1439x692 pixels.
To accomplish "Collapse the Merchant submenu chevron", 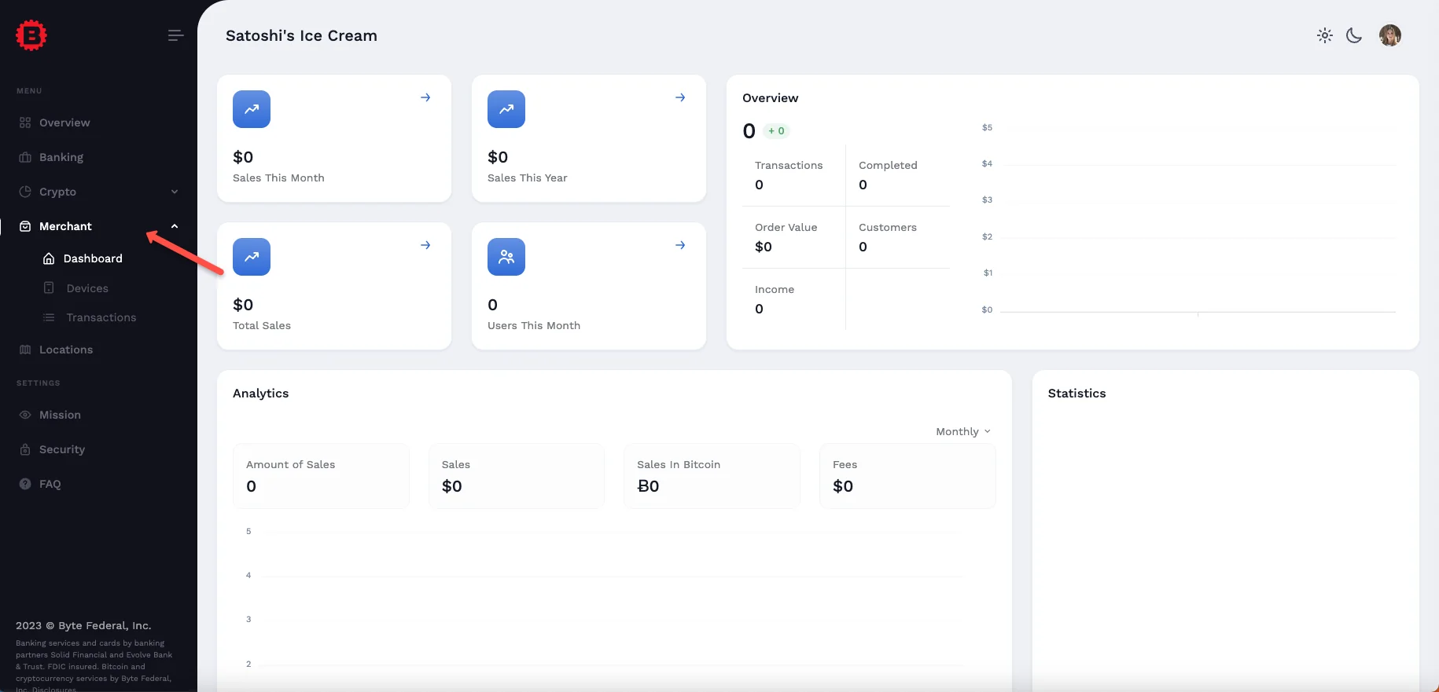I will tap(175, 226).
